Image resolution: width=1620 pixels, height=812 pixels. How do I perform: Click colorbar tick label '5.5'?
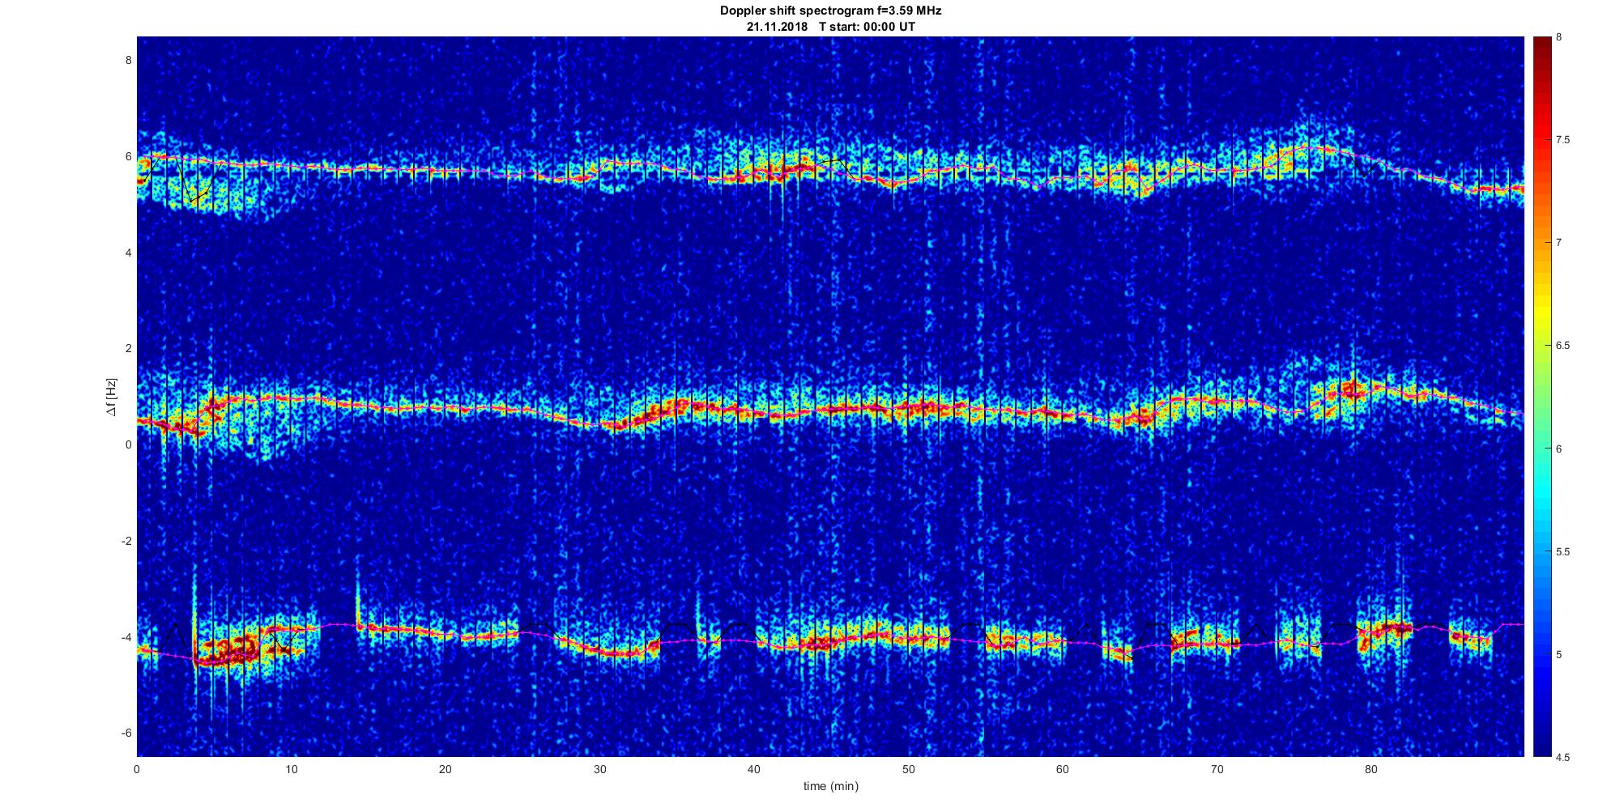(1563, 551)
